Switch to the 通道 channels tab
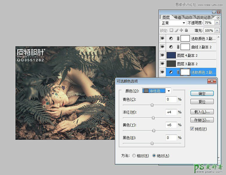This screenshot has height=175, width=226. pos(177,17)
